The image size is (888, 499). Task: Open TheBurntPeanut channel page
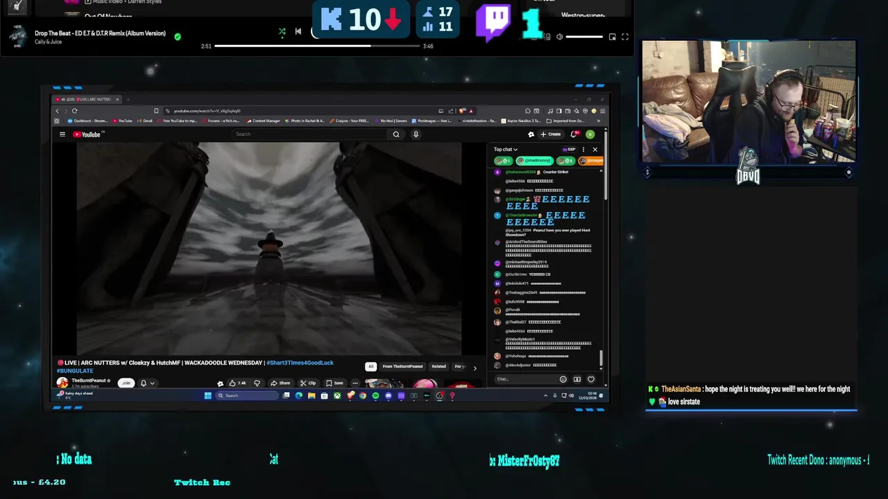89,380
